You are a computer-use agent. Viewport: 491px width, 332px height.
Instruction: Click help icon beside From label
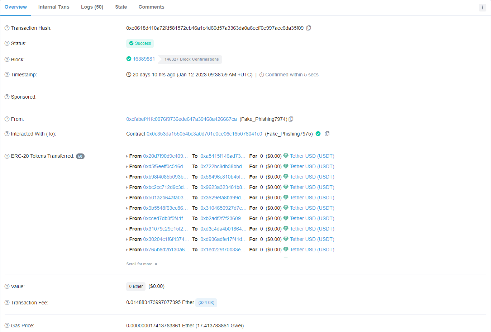pos(7,119)
